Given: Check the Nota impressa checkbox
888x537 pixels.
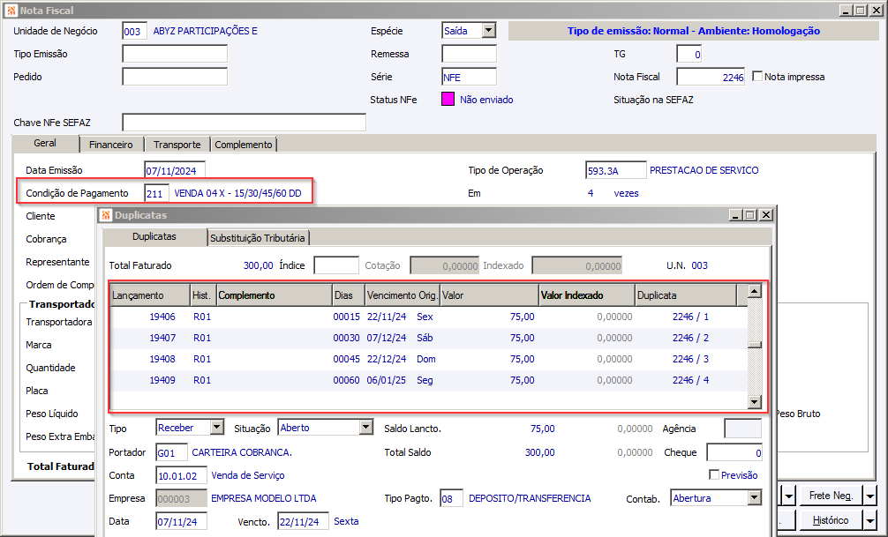Looking at the screenshot, I should pyautogui.click(x=757, y=77).
